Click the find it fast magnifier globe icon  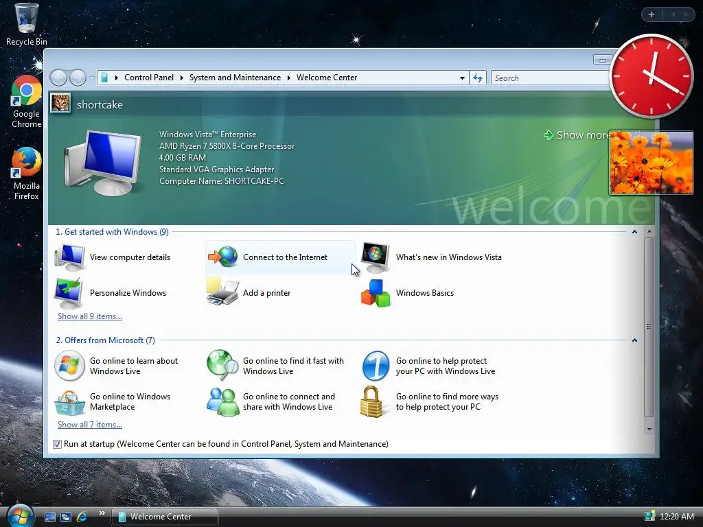pyautogui.click(x=222, y=364)
